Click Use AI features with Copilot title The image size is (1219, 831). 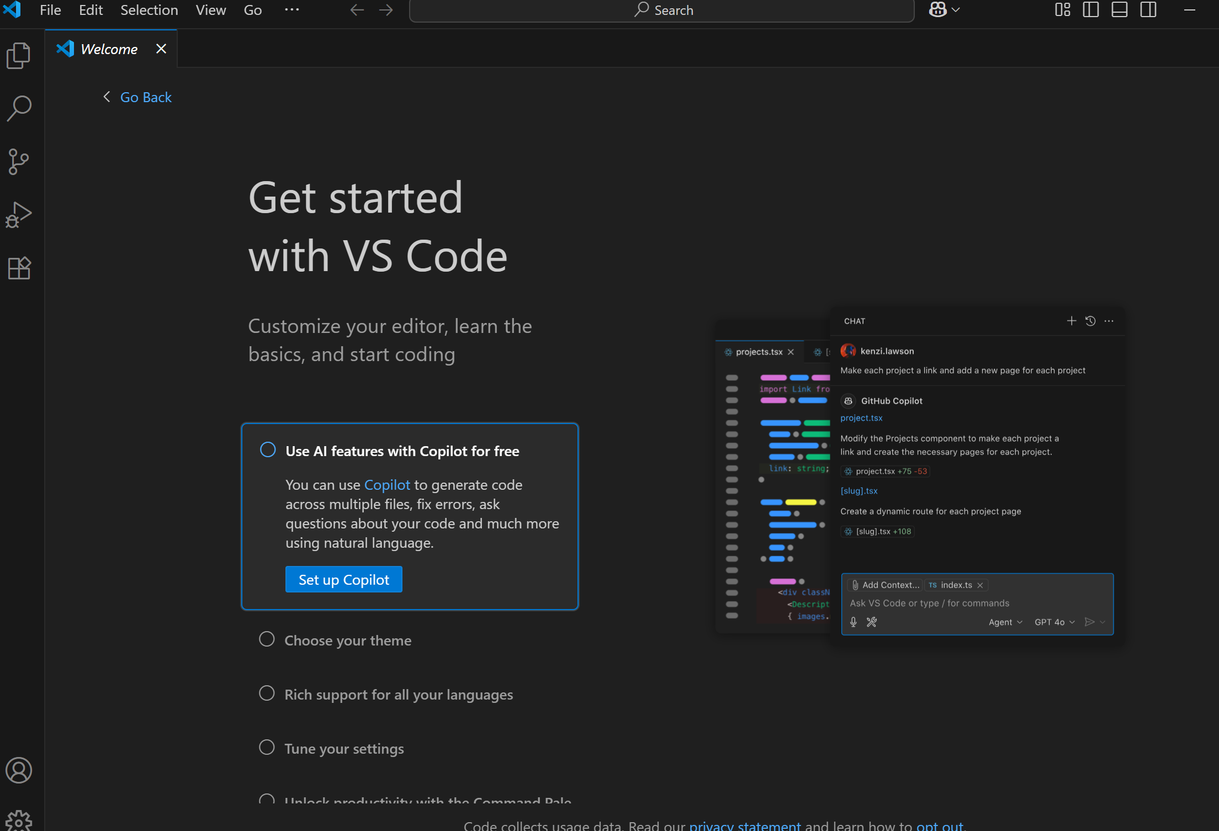pos(402,451)
